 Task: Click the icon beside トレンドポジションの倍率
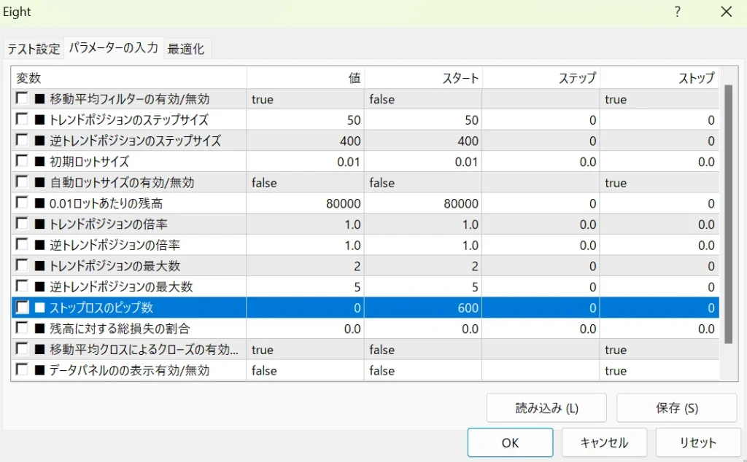[x=39, y=224]
